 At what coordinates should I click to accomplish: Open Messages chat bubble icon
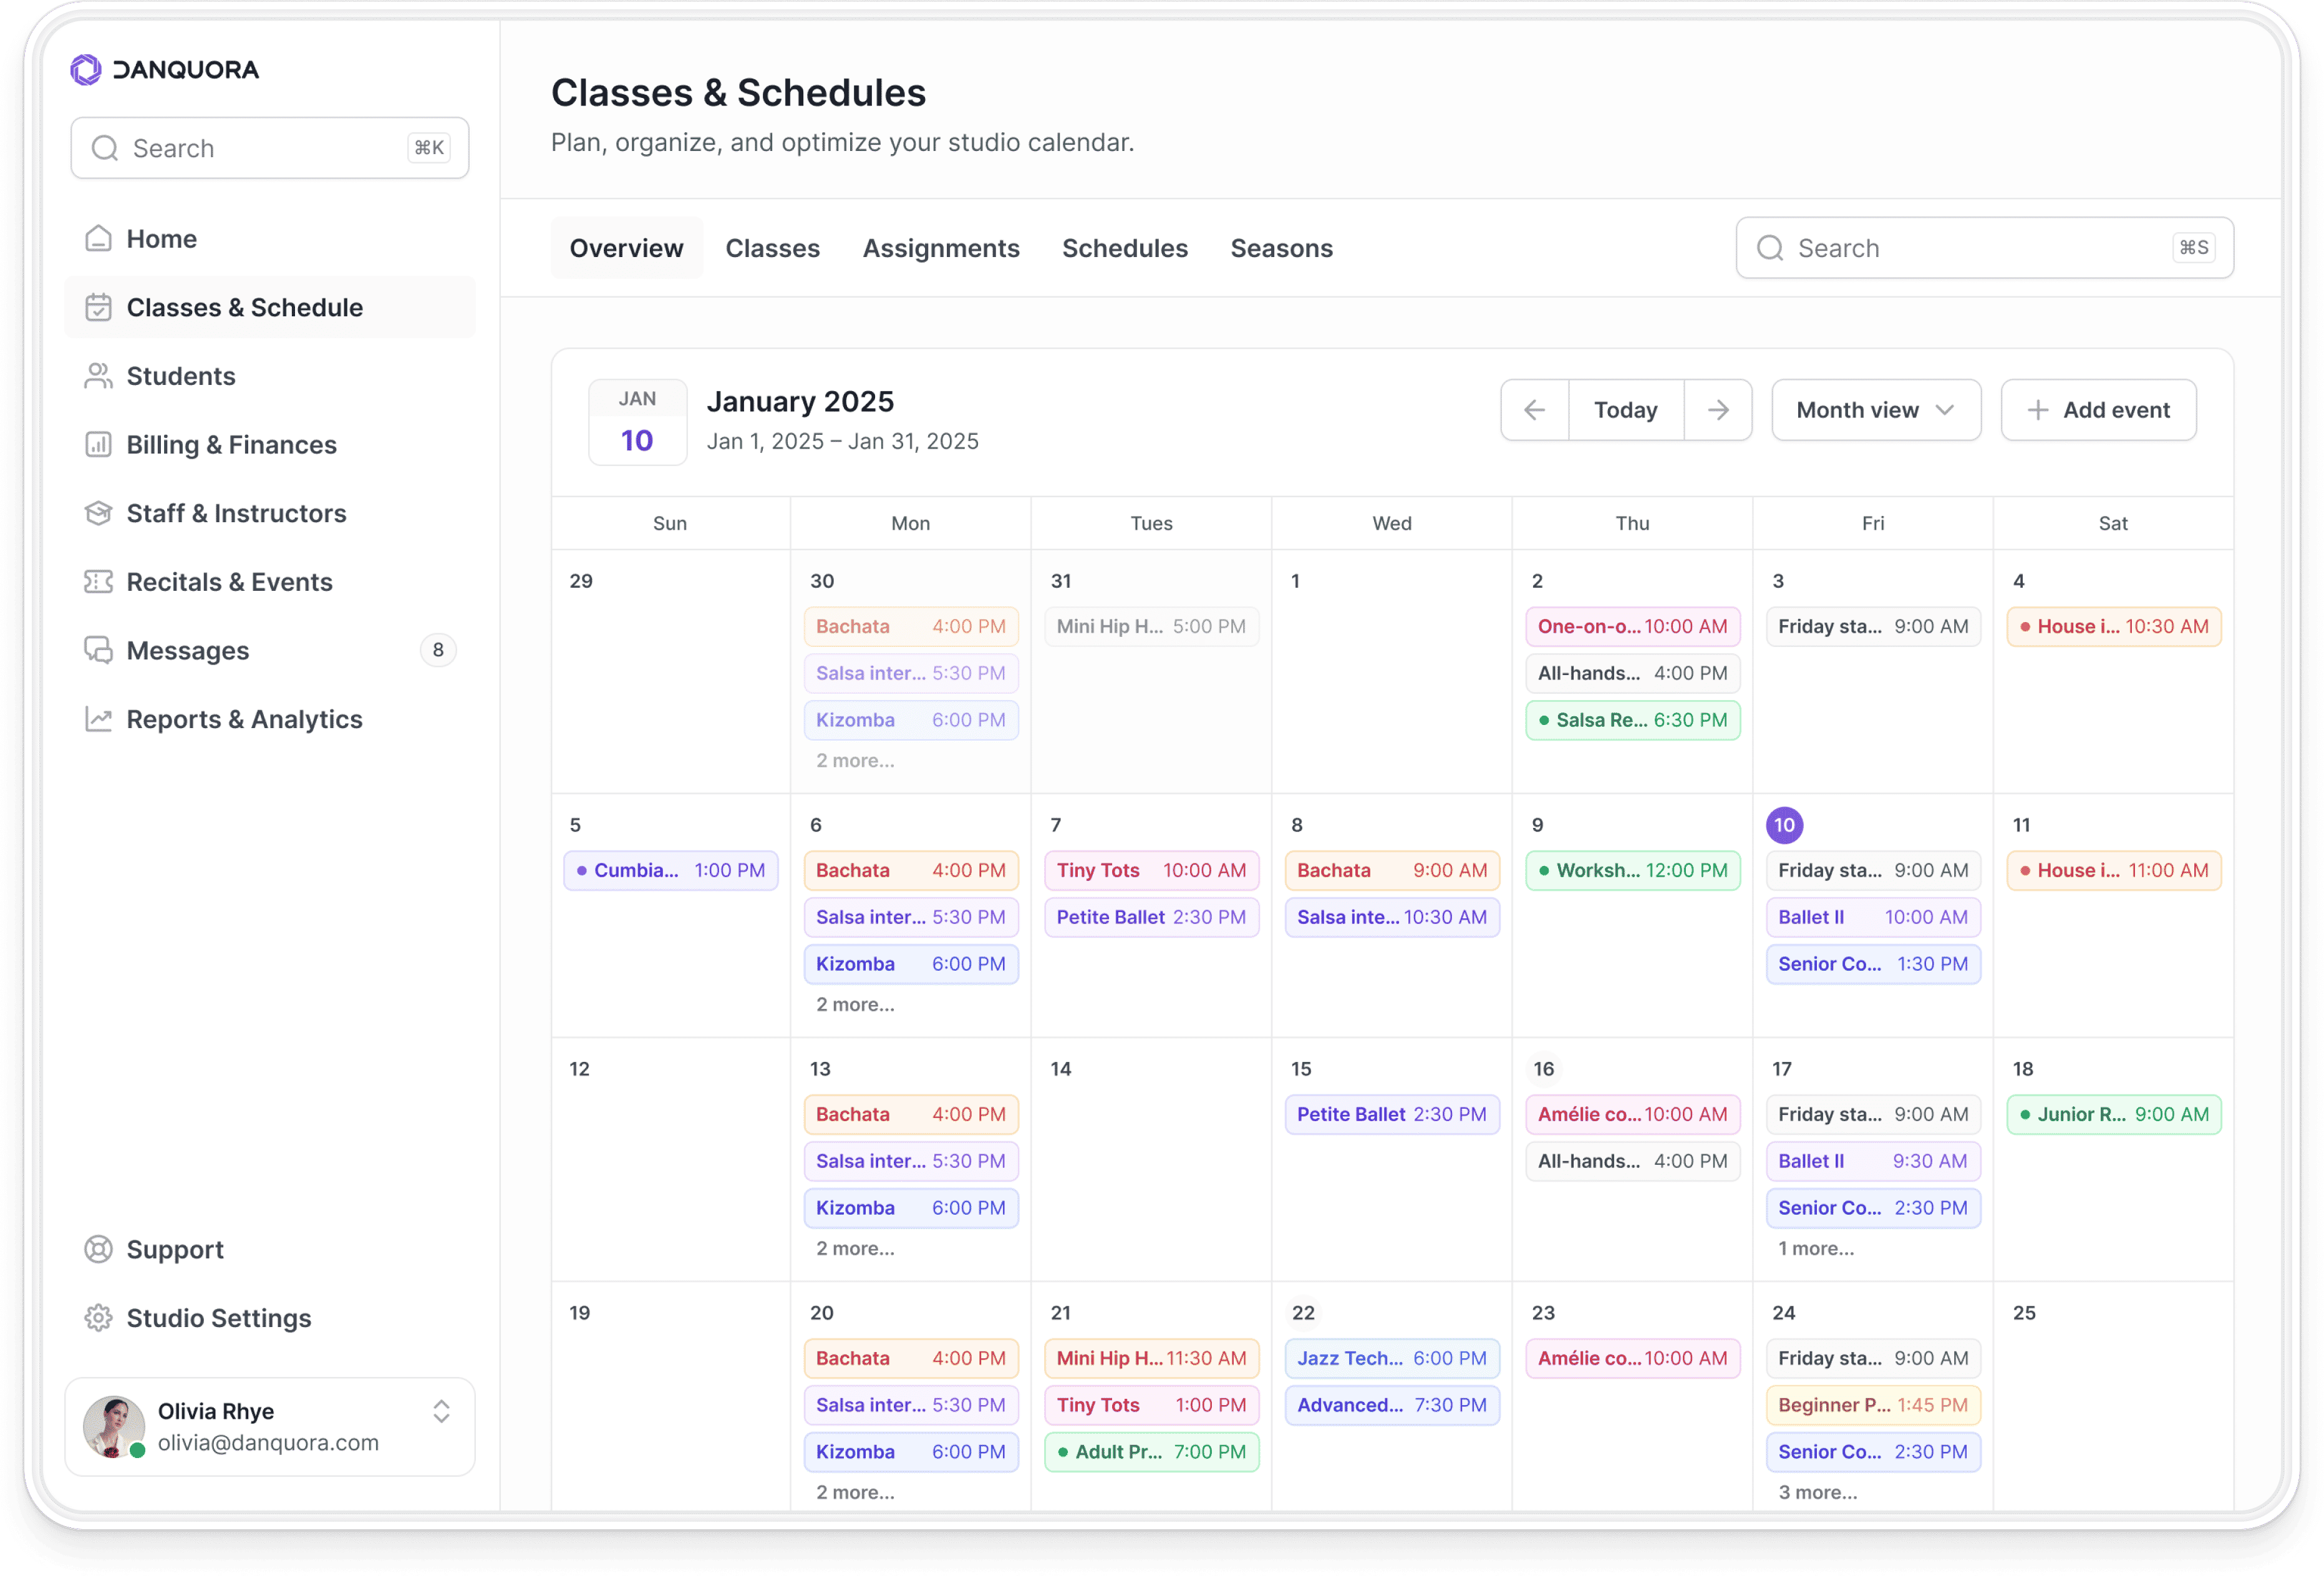click(x=98, y=651)
